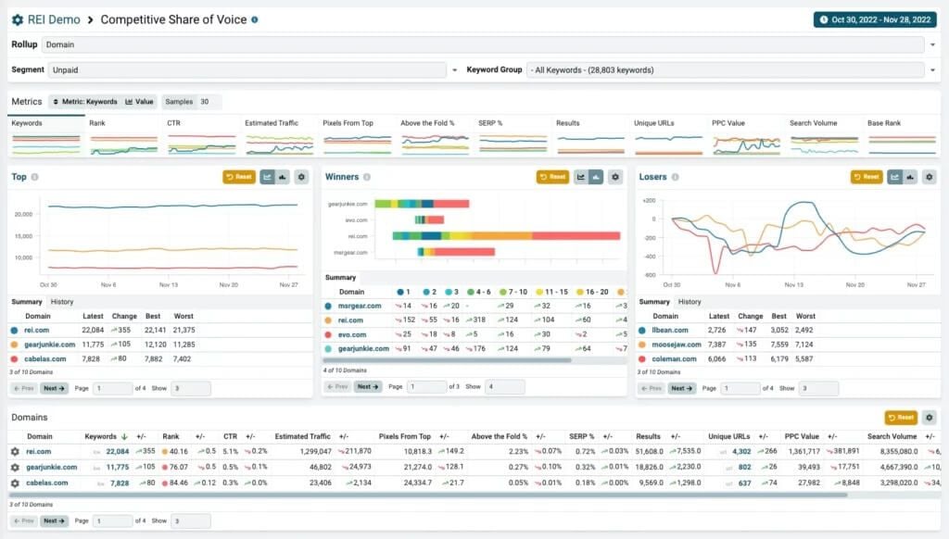Switch Top panel to line chart view

[267, 177]
